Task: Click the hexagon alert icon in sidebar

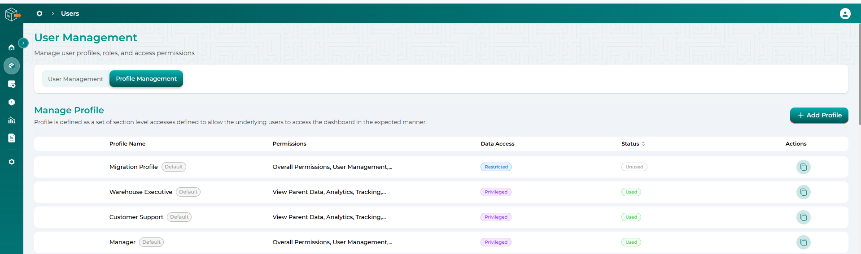Action: (12, 102)
